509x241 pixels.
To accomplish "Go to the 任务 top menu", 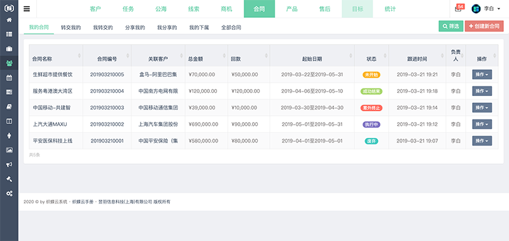I will (x=129, y=9).
